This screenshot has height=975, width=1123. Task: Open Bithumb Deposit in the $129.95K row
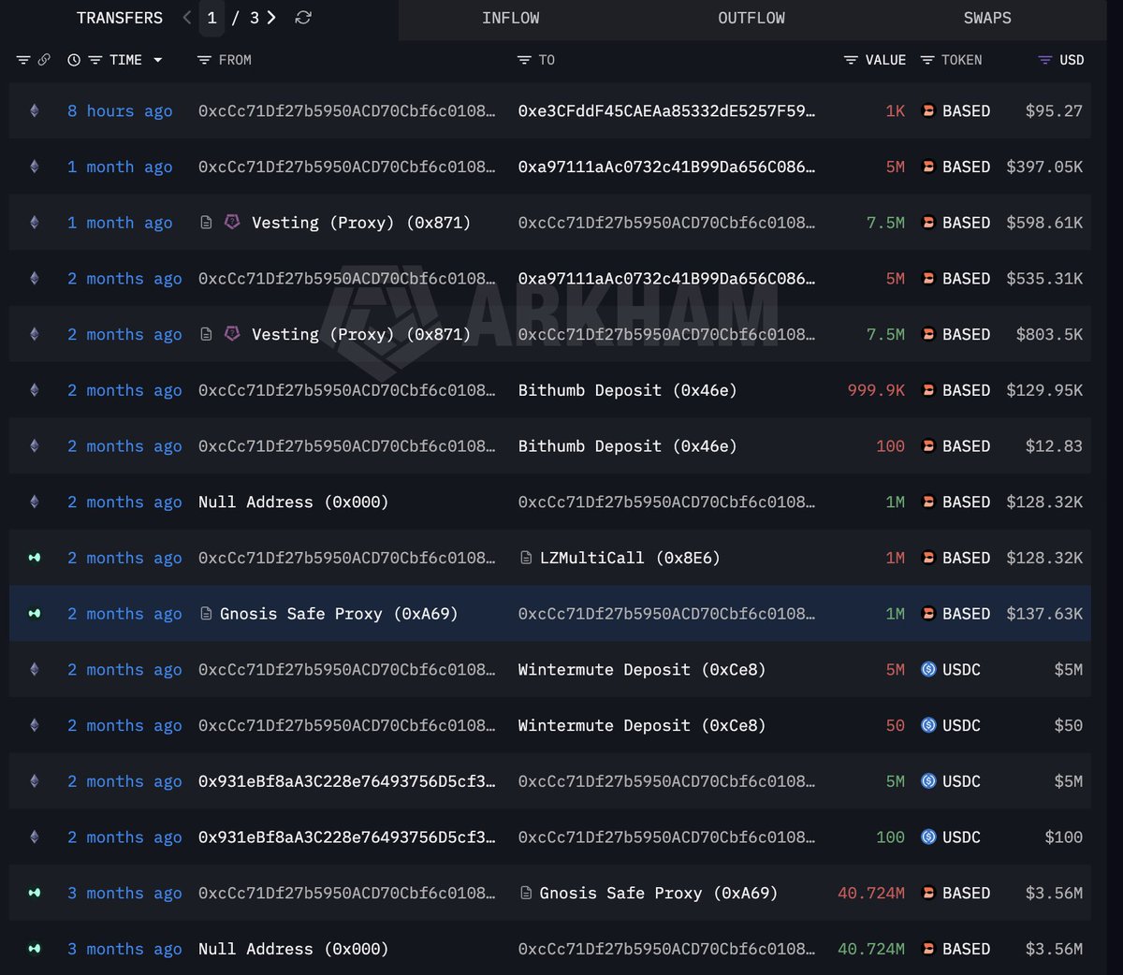point(628,390)
